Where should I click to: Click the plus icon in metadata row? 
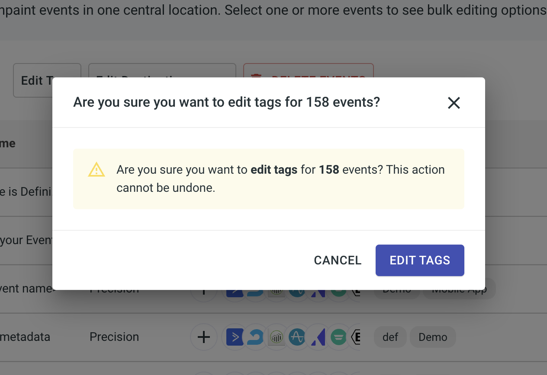click(204, 337)
